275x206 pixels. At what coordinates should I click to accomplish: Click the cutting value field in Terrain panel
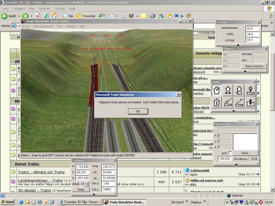coord(252,40)
